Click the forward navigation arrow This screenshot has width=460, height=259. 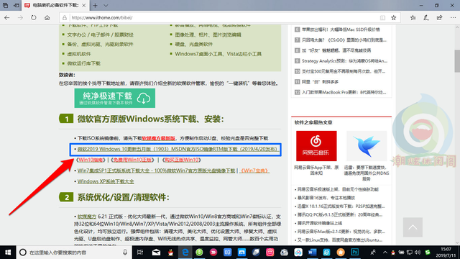tap(20, 18)
